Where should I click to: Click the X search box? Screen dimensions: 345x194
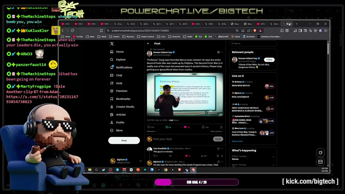(253, 43)
